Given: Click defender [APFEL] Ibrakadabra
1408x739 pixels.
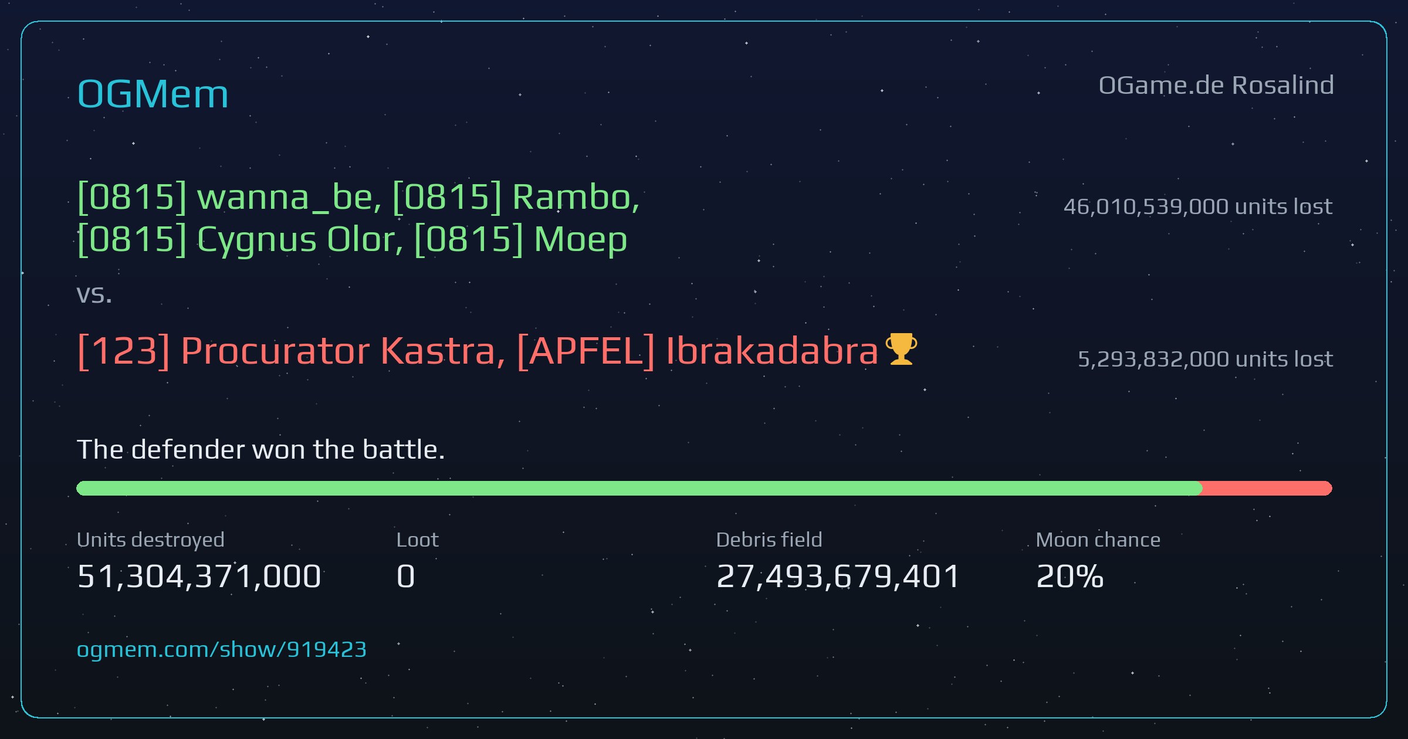Looking at the screenshot, I should [698, 351].
